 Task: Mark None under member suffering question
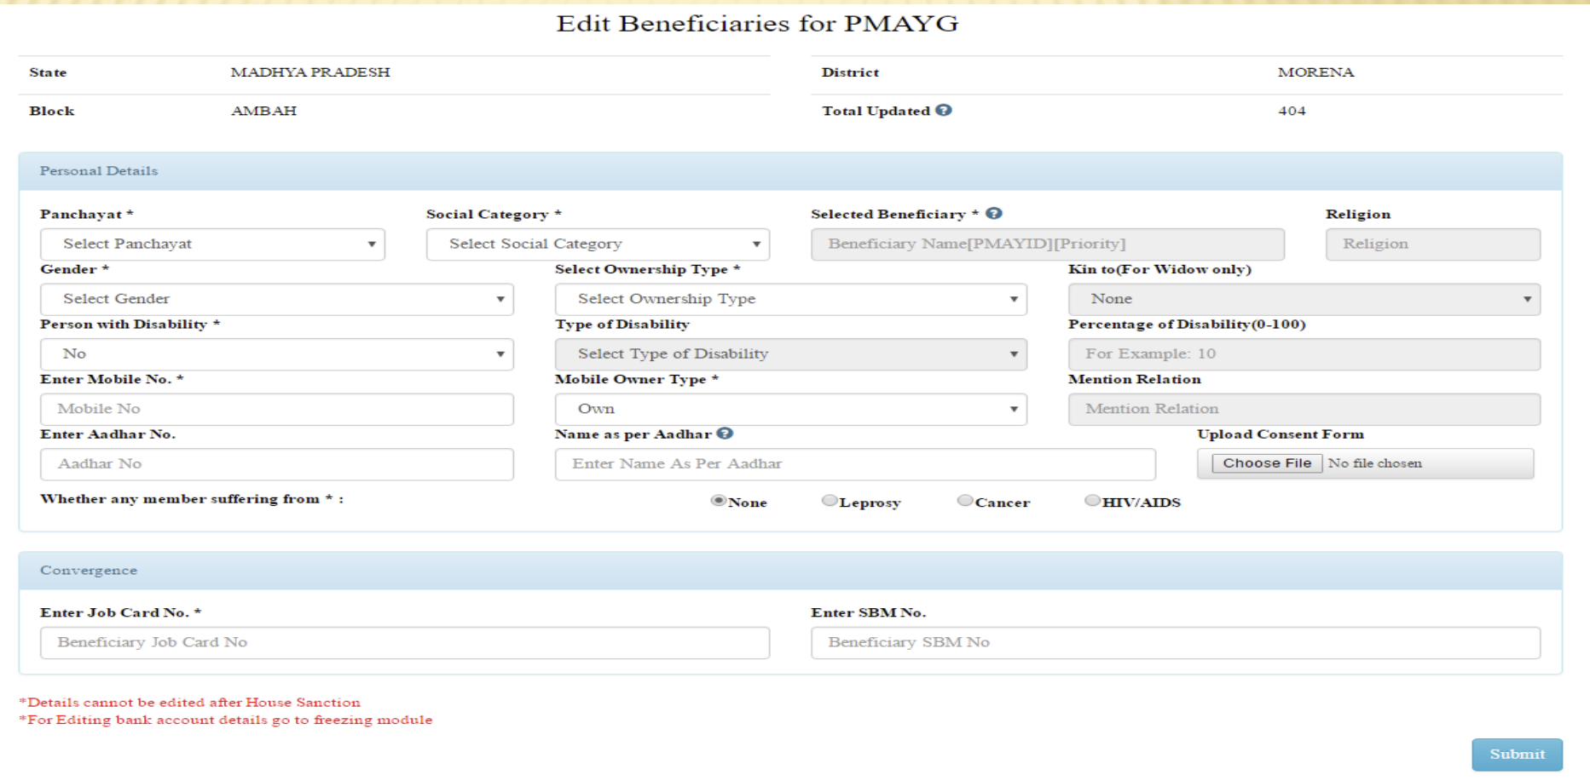pos(719,502)
